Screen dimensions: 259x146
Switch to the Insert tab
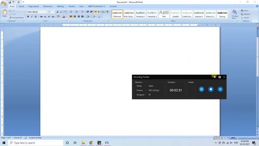21,6
